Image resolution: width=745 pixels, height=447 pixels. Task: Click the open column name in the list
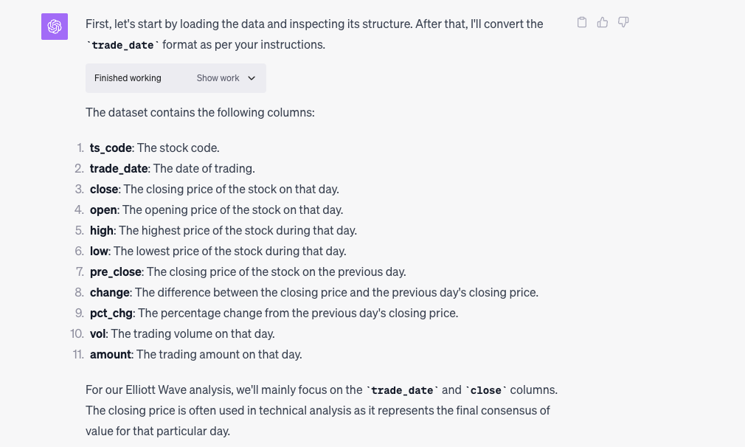(x=103, y=210)
